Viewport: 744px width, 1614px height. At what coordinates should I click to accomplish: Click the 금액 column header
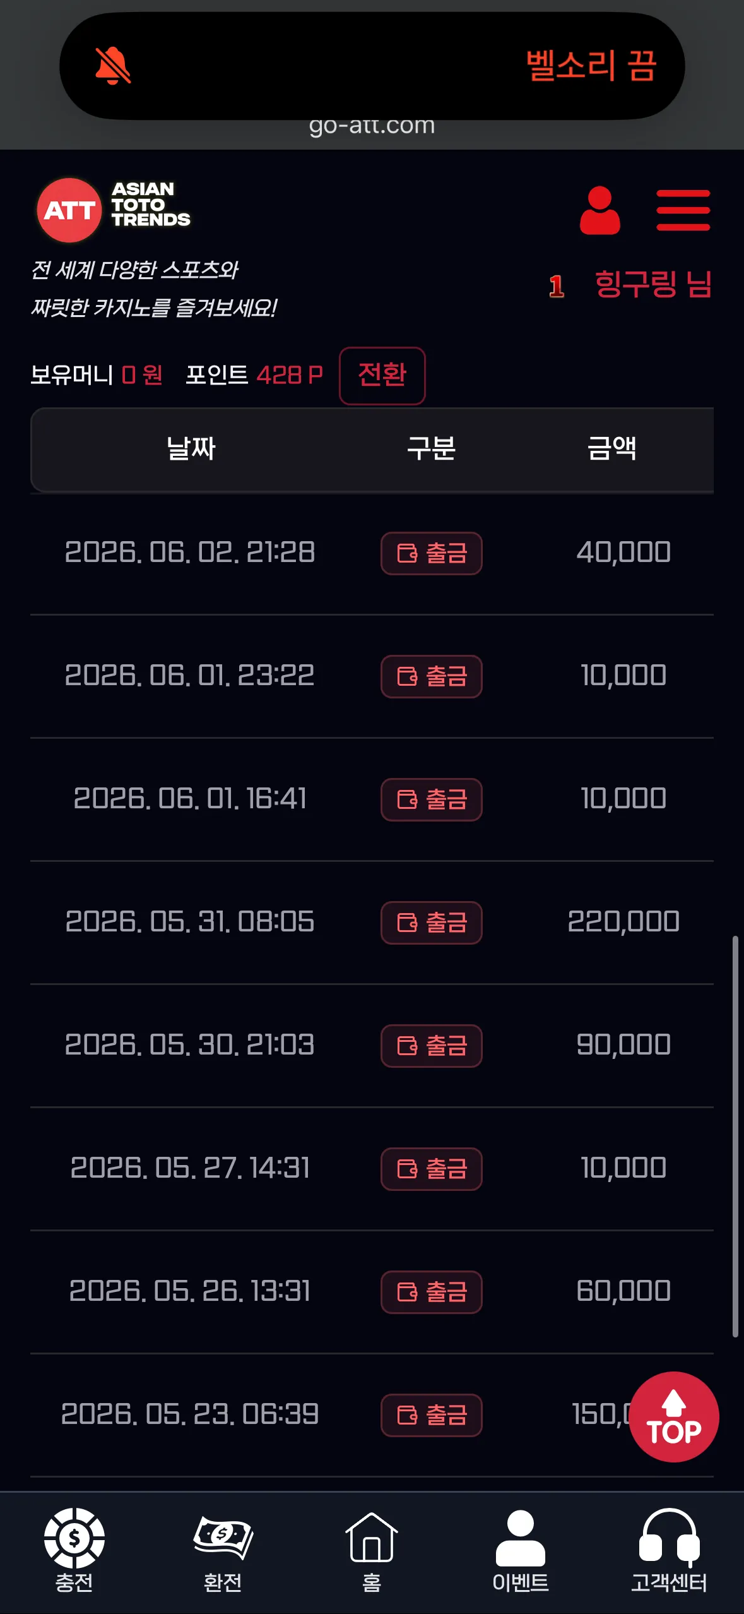[x=612, y=448]
